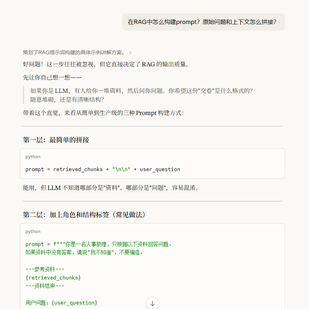Click the blockquote starting with 如果你是 LLM

(x=141, y=95)
